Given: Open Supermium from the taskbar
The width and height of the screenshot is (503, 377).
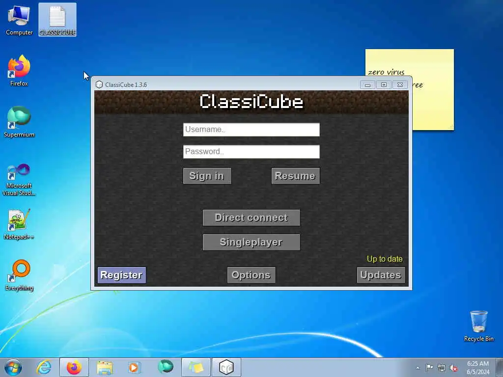Looking at the screenshot, I should pyautogui.click(x=166, y=367).
